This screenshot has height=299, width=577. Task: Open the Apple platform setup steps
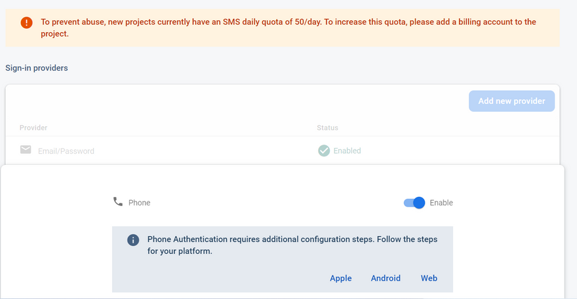coord(341,278)
